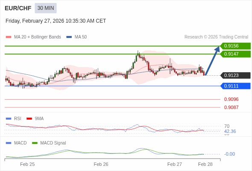
Task: Click the MA 50 blue legend swatch
Action: coord(69,37)
